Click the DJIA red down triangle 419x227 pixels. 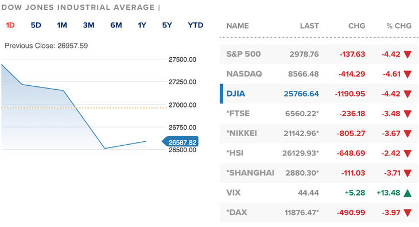(x=408, y=94)
